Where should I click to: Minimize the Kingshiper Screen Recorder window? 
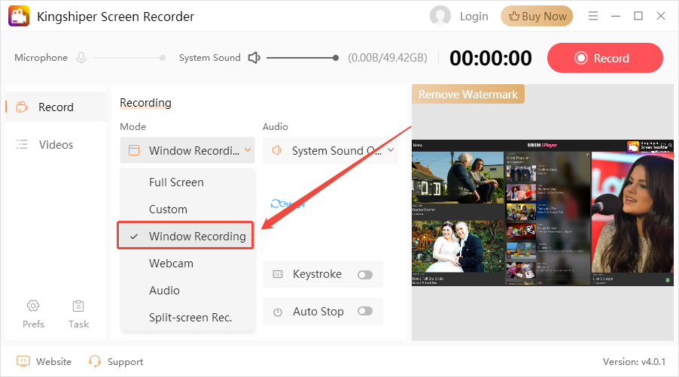[615, 16]
